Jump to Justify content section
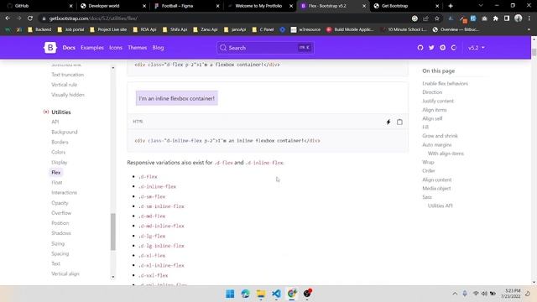The height and width of the screenshot is (302, 537). [438, 101]
